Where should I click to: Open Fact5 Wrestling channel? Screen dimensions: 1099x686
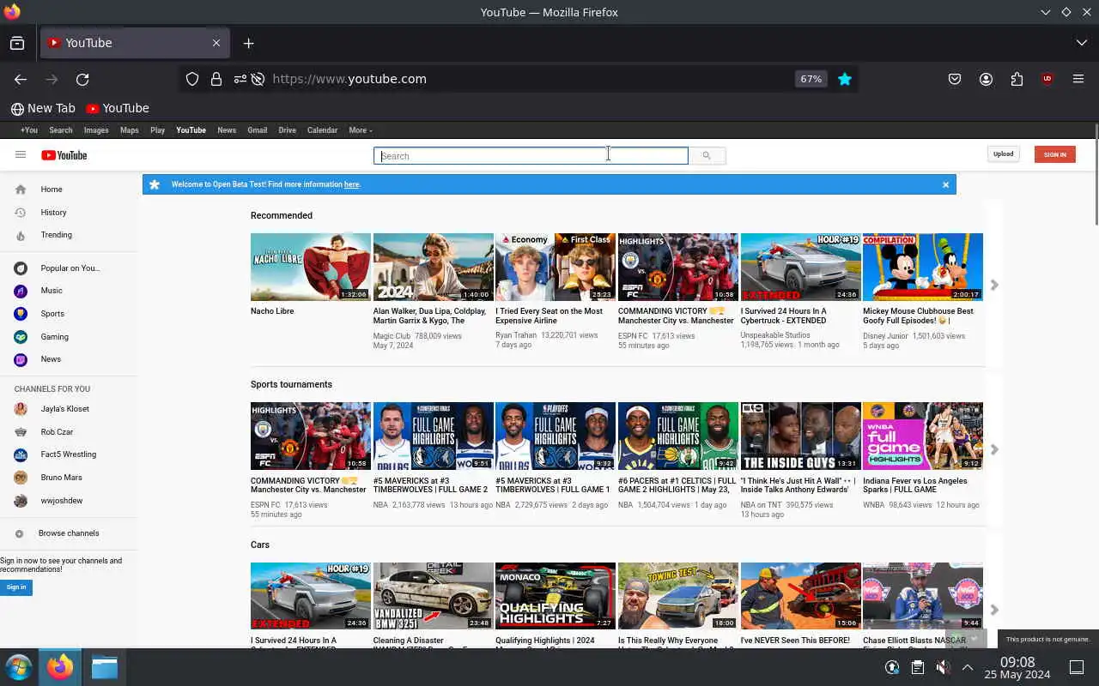coord(68,454)
